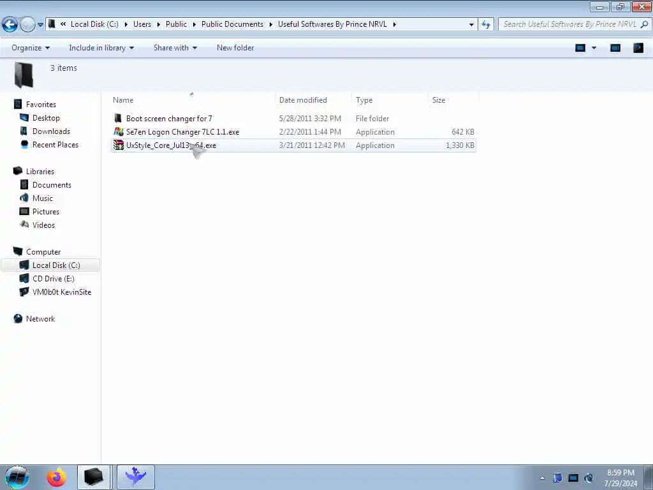This screenshot has height=490, width=653.
Task: Select Public breadcrumb in address bar
Action: (x=176, y=24)
